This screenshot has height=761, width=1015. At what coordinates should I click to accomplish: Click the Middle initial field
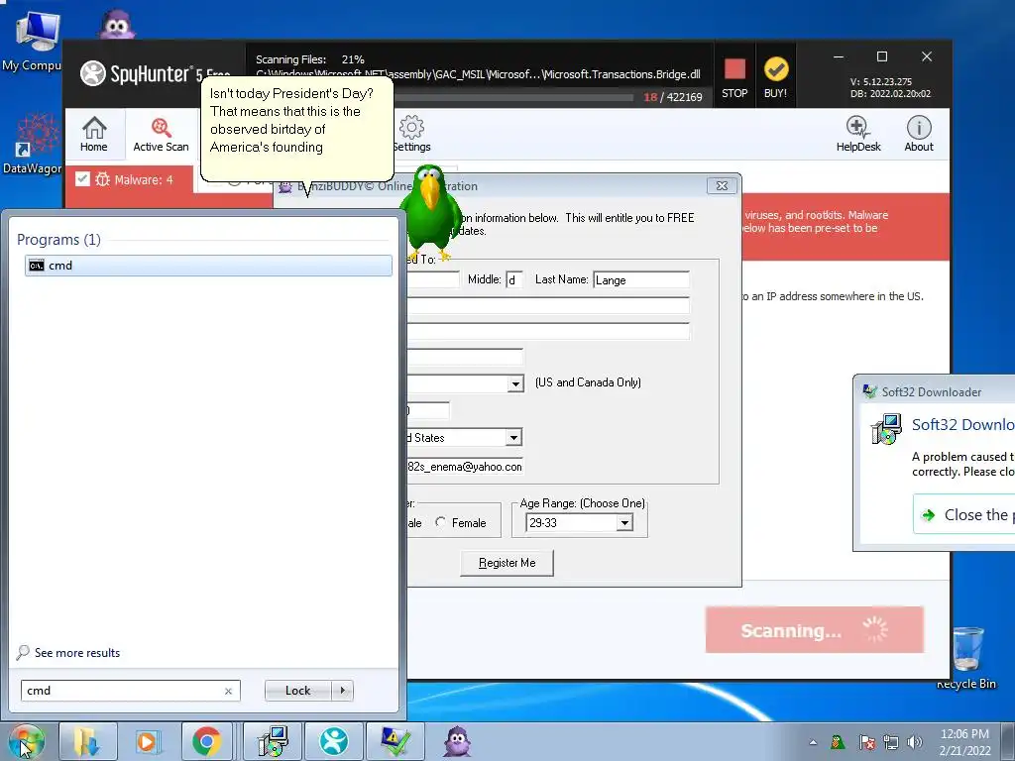coord(514,279)
